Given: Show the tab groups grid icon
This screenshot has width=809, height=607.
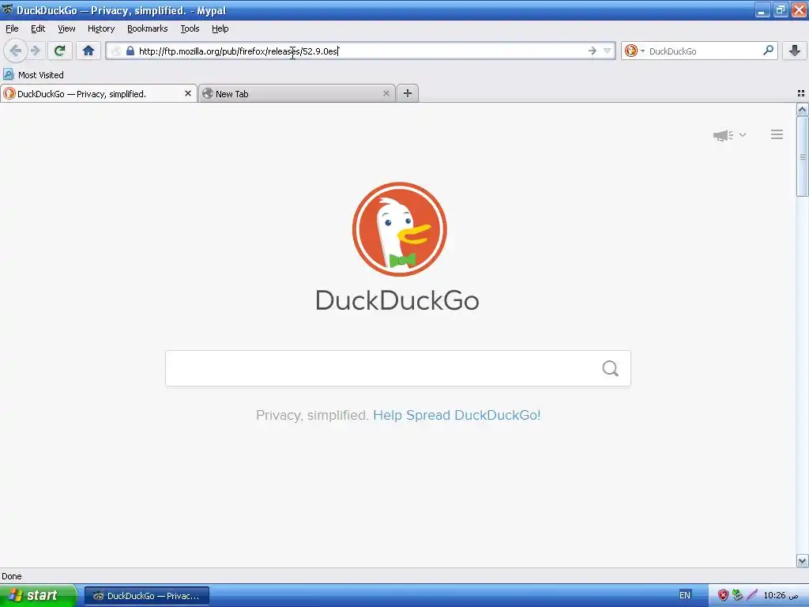Looking at the screenshot, I should (801, 93).
